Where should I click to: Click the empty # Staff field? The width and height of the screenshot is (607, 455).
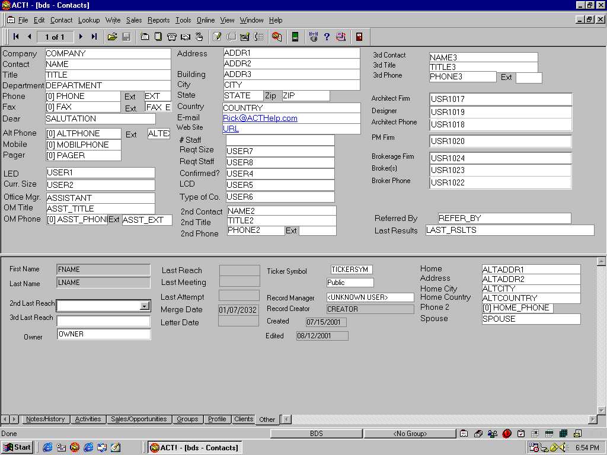click(280, 140)
